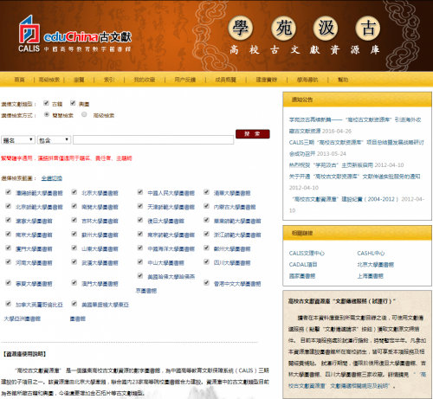Click the round 學 character emblem
Viewport: 433px width, 399px height.
[241, 29]
